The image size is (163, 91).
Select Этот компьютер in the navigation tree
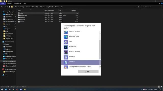(9, 42)
